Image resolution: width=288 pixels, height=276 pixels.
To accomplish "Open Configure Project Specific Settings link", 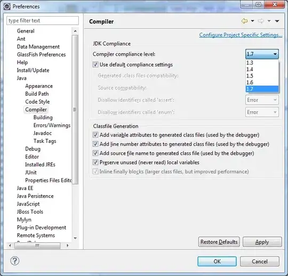I will tap(241, 35).
